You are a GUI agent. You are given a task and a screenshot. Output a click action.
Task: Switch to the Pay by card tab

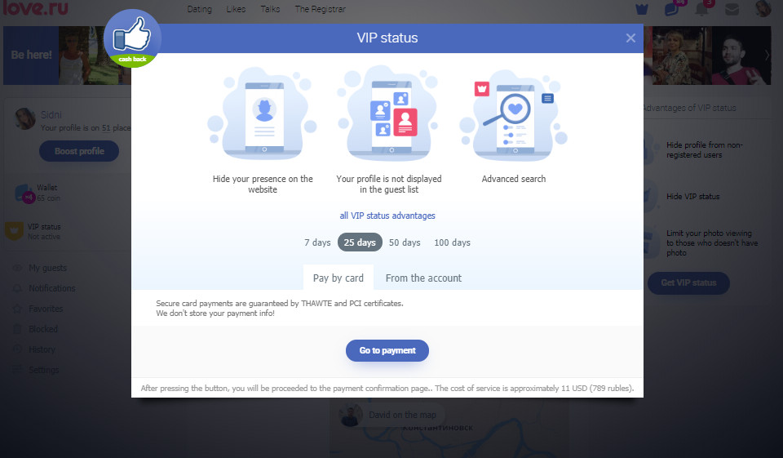click(338, 278)
